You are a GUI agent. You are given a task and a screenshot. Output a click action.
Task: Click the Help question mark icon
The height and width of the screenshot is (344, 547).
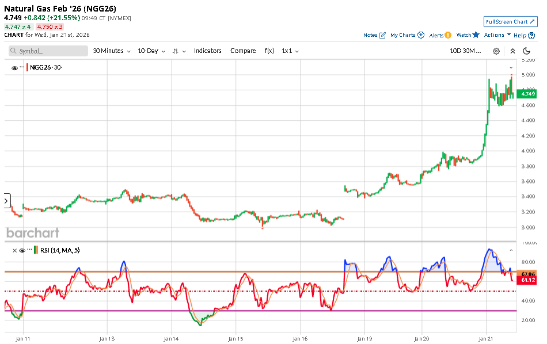[531, 35]
